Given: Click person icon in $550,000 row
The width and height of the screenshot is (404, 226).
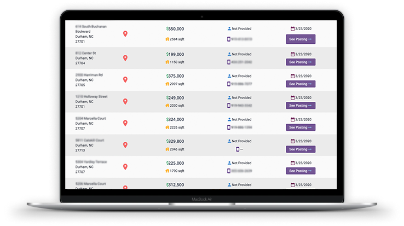Looking at the screenshot, I should [229, 28].
